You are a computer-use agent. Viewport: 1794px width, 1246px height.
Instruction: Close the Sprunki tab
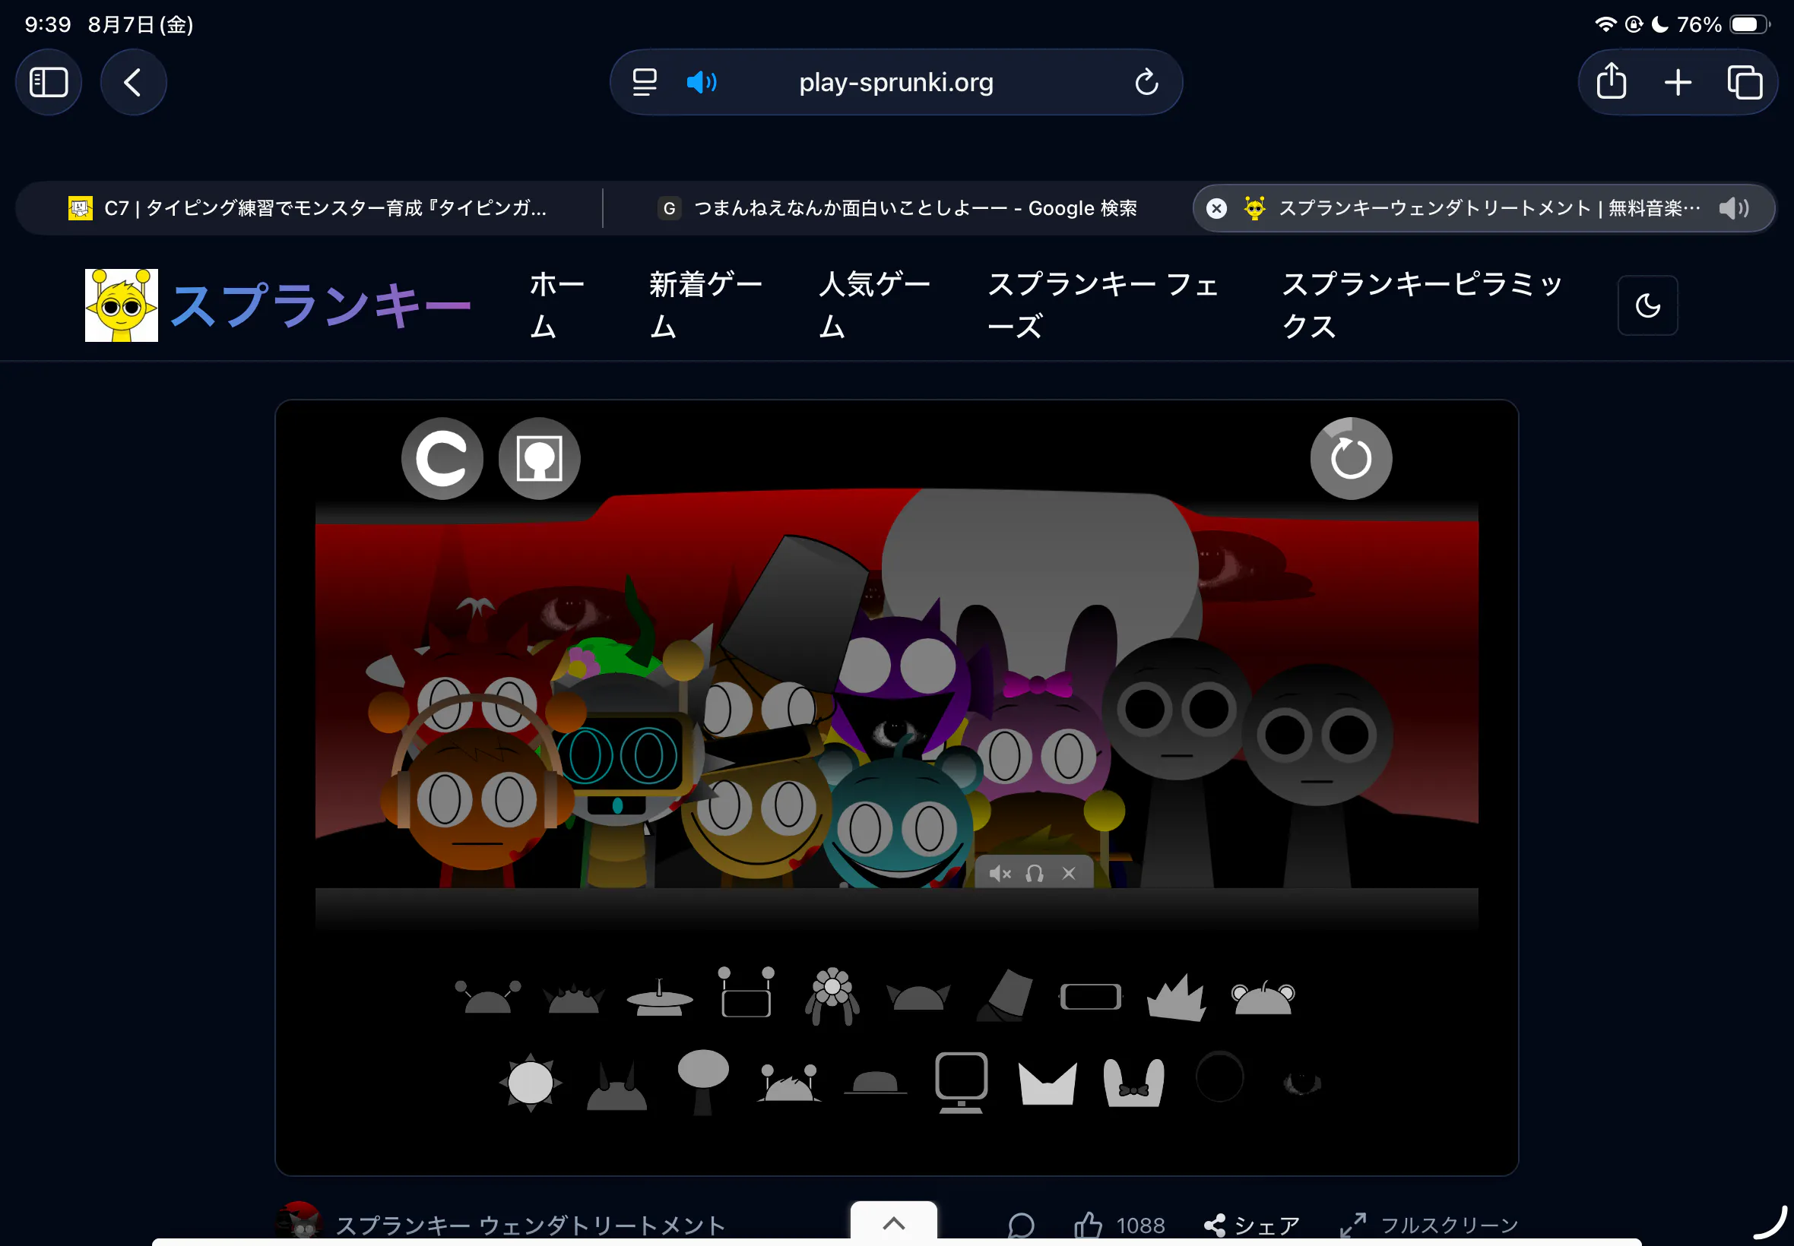click(1216, 208)
